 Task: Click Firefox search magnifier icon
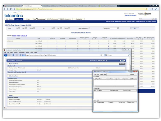coord(129,55)
